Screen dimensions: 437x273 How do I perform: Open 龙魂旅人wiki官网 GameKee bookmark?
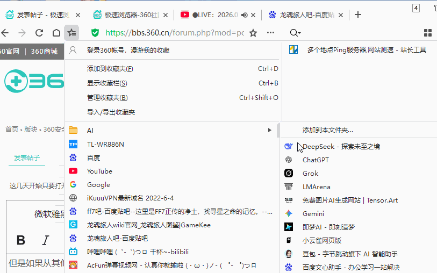pyautogui.click(x=171, y=225)
